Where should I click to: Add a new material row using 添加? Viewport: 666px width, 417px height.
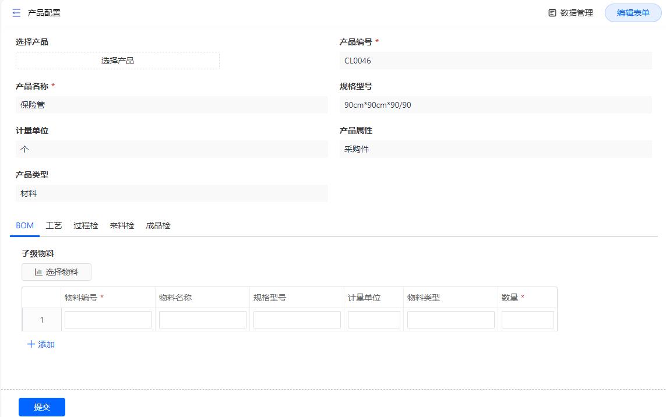[x=41, y=344]
